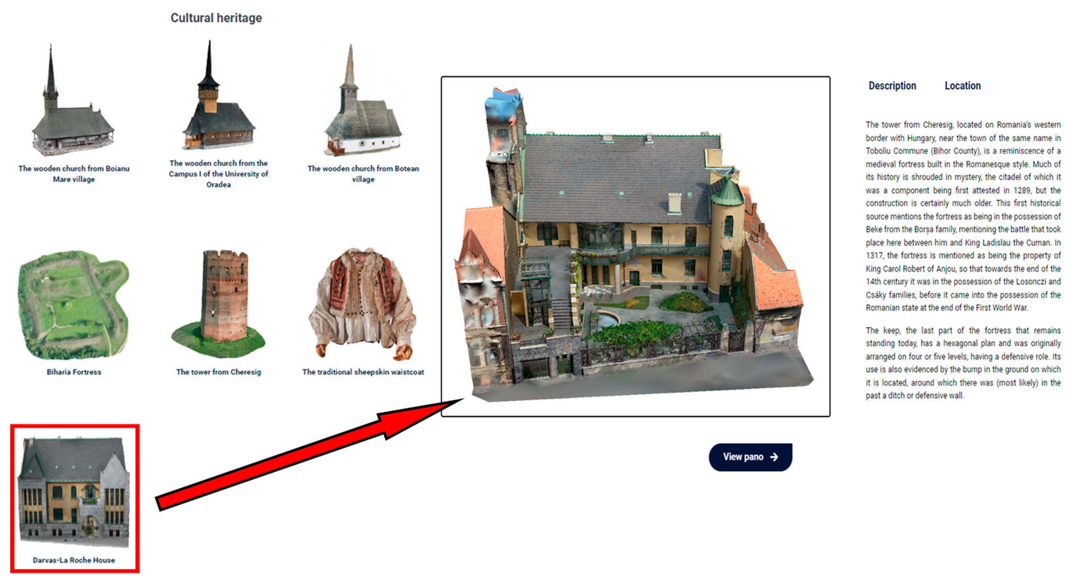This screenshot has width=1070, height=584.
Task: Switch to the Description tab
Action: tap(892, 86)
